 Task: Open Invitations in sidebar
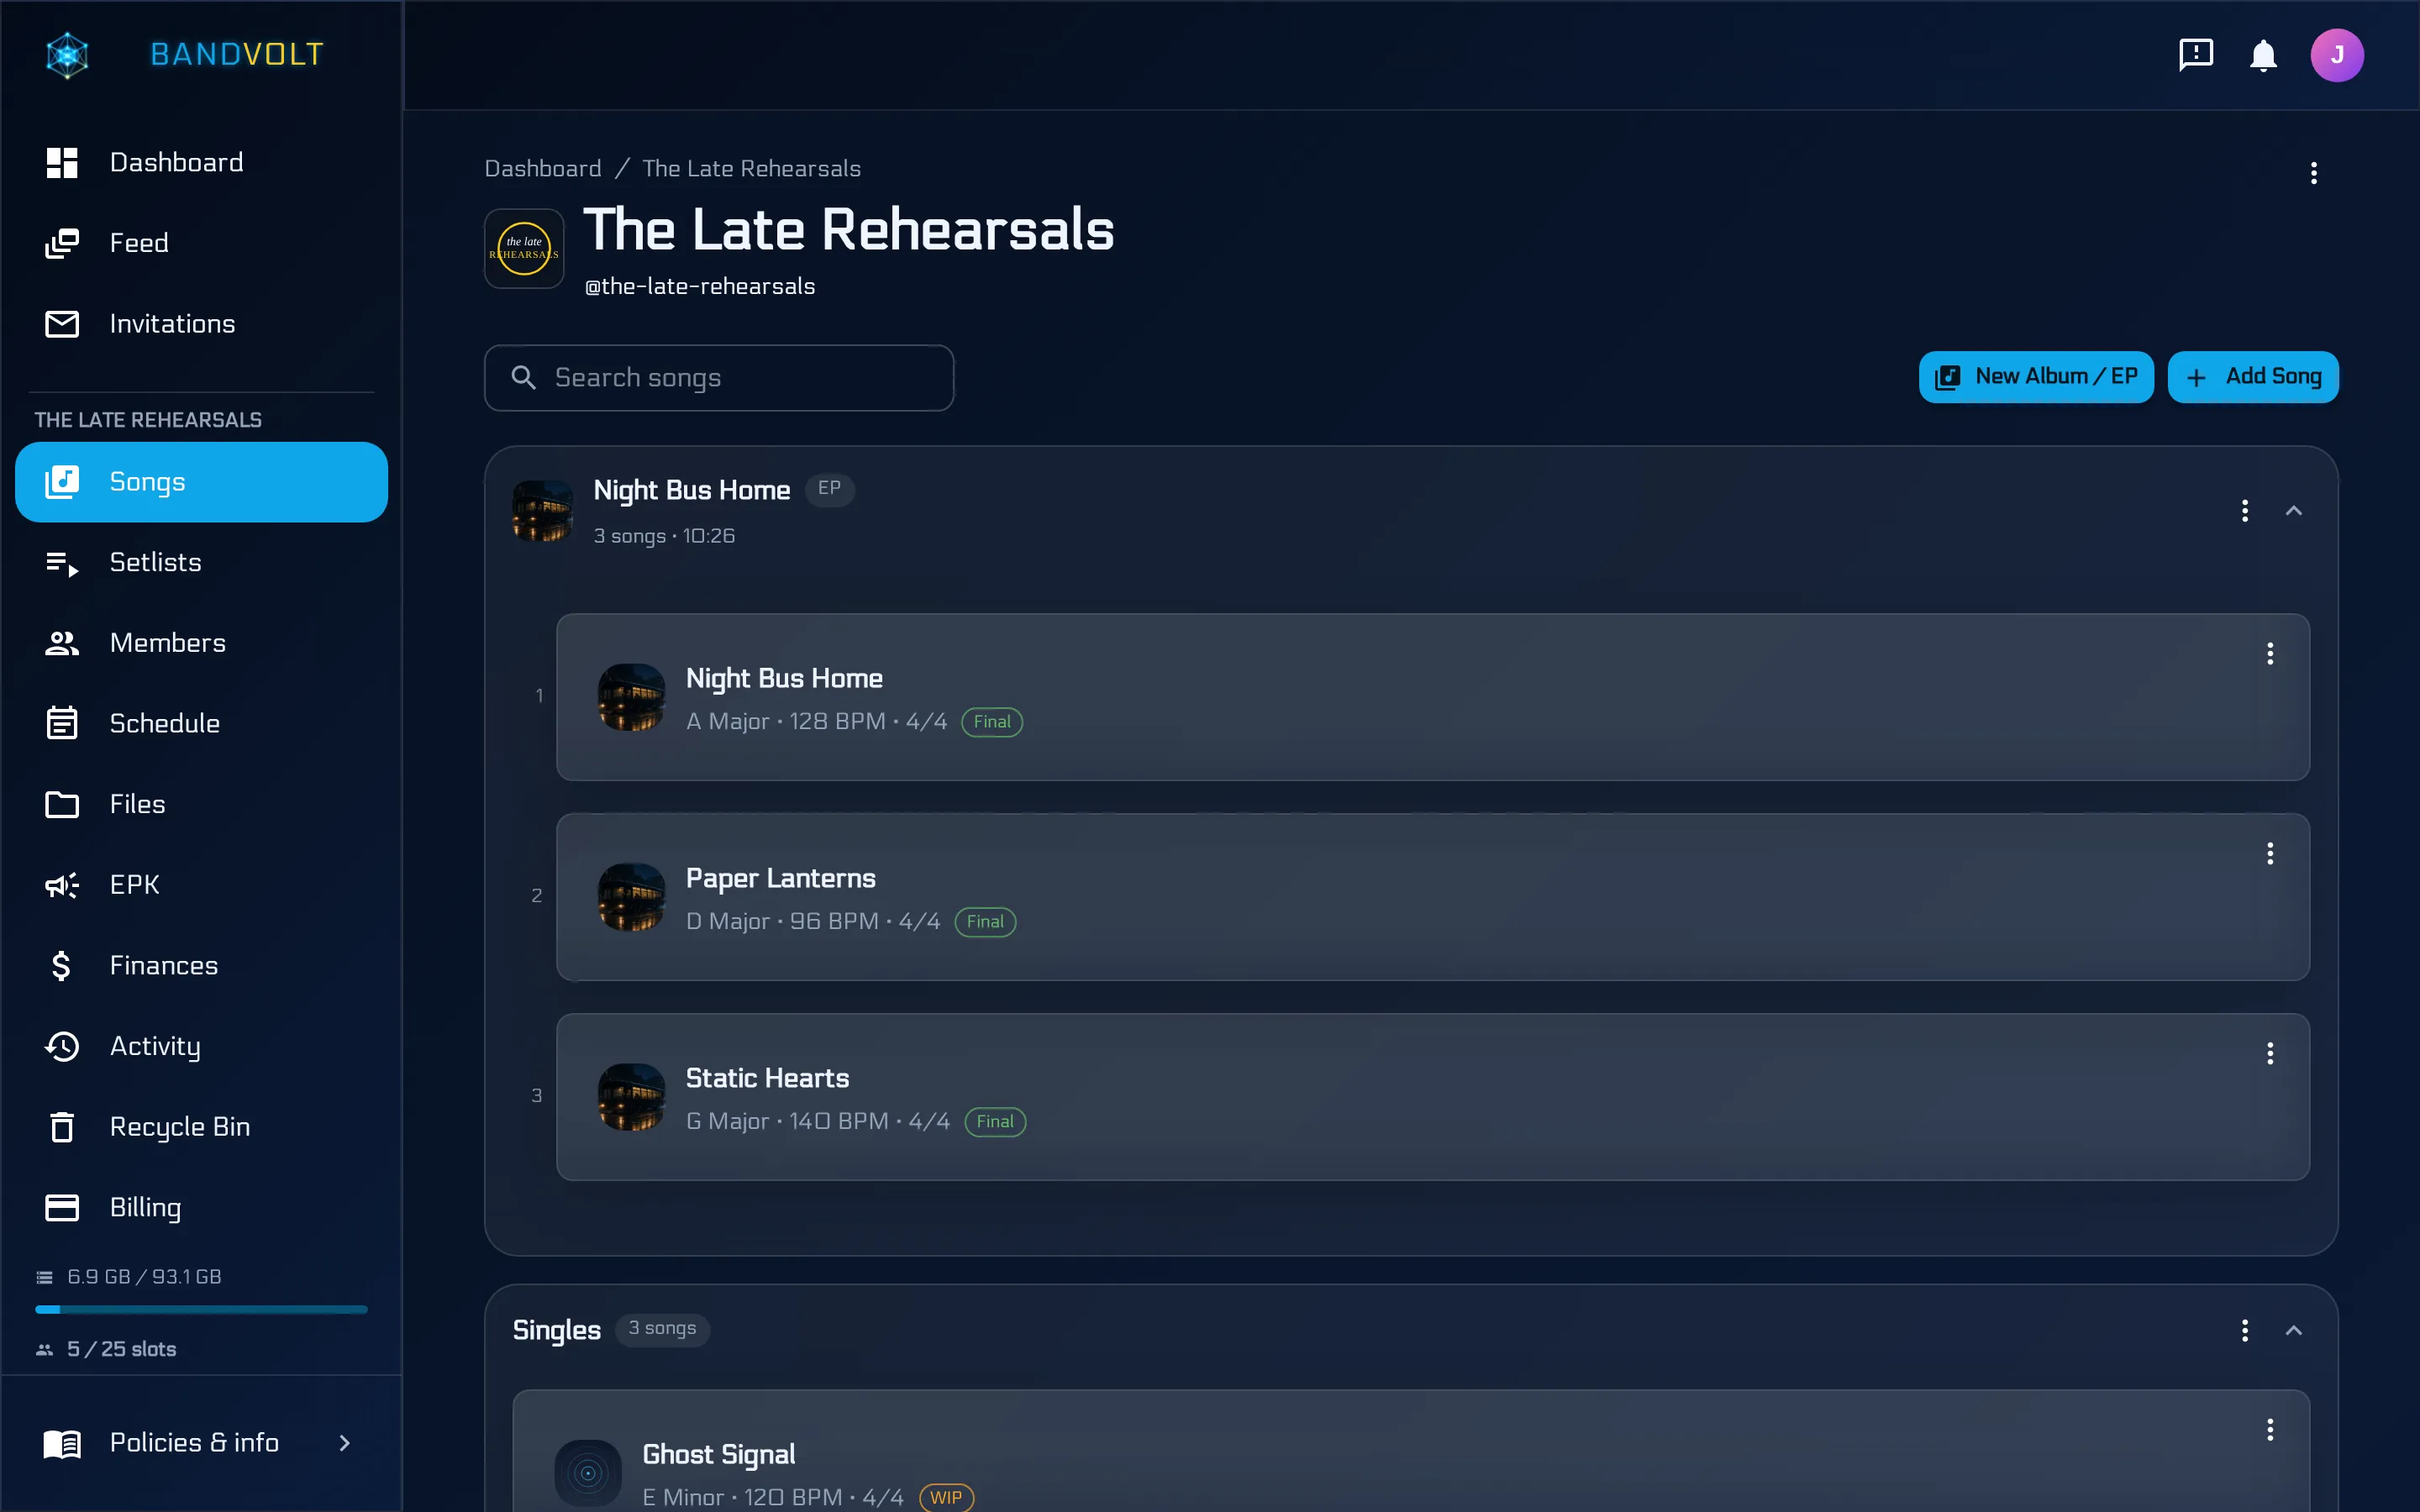pos(201,324)
